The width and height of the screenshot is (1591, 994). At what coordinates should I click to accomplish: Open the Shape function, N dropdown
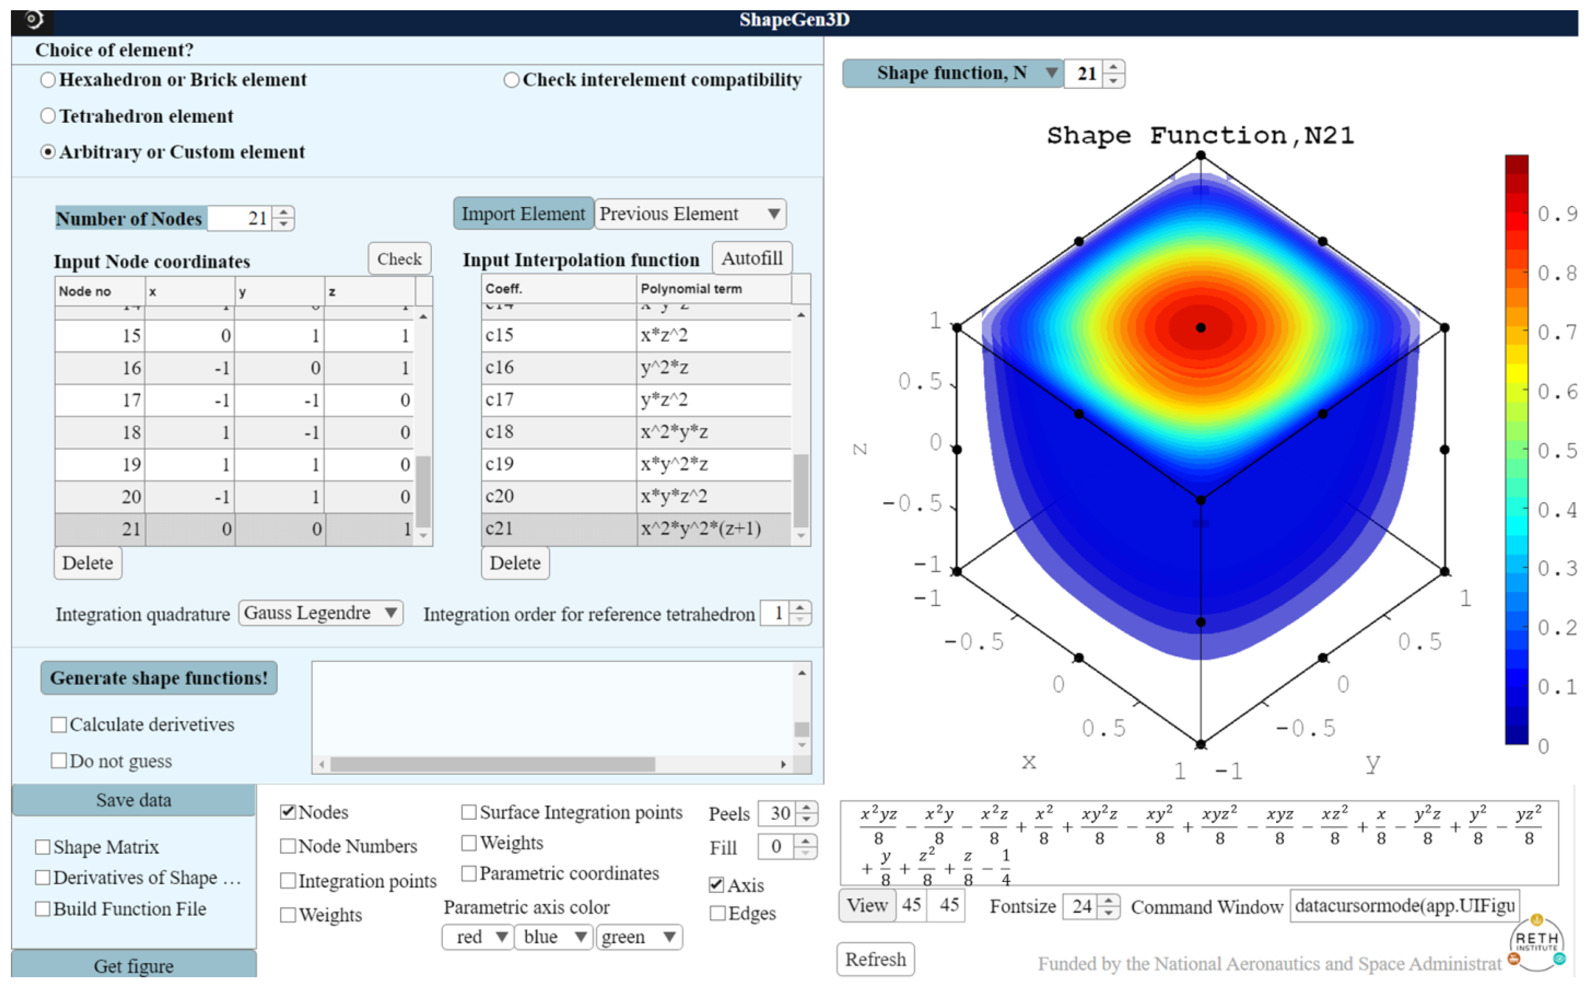tap(952, 73)
